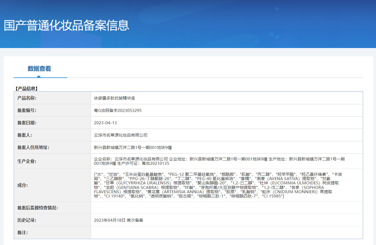Select filer 云浮市名草源化妆品有限公司 in 备案人 row
Screen dimensions: 376x245
[121, 135]
